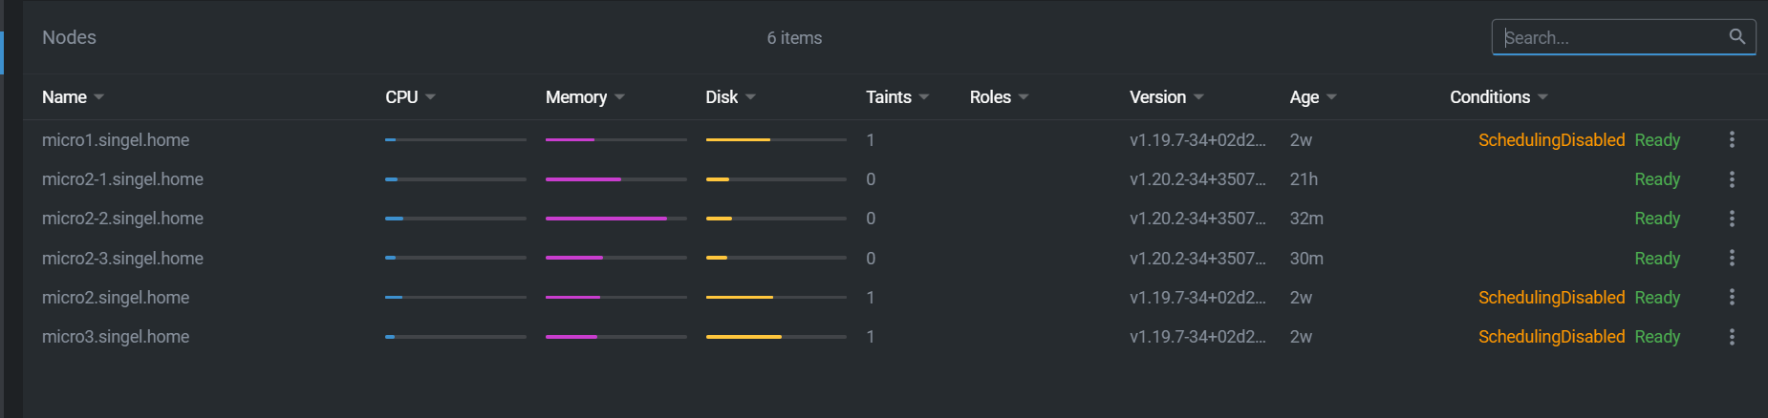Open node micro1.singel.home details
Image resolution: width=1768 pixels, height=418 pixels.
coord(116,140)
